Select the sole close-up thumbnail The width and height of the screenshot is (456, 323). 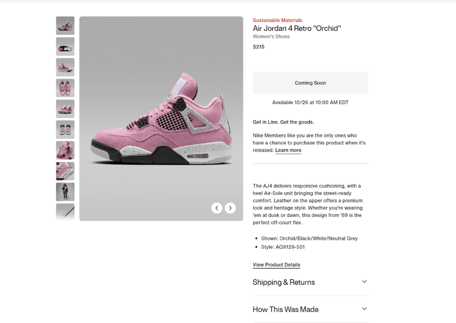click(65, 46)
